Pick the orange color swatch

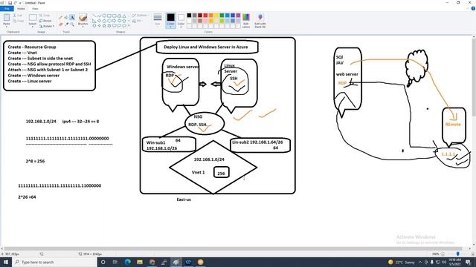[211, 15]
